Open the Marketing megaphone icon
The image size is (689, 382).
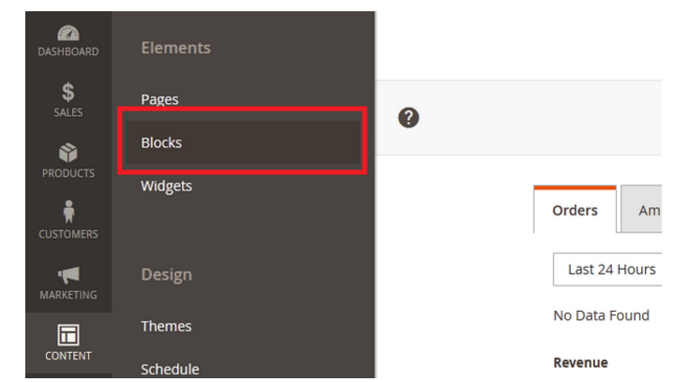click(x=68, y=275)
